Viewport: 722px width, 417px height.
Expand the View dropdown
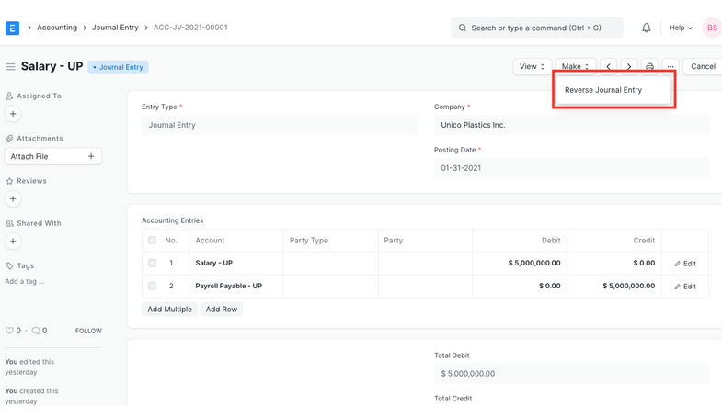tap(532, 67)
